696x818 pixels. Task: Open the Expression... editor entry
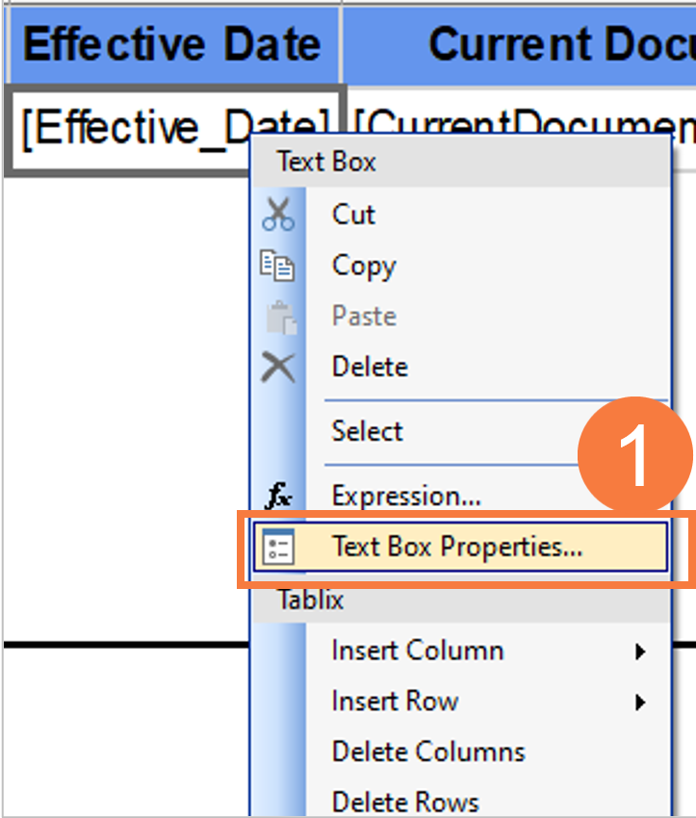(405, 496)
